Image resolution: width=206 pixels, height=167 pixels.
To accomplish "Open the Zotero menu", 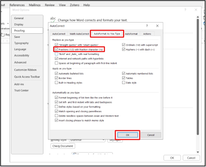I will click(x=74, y=5).
